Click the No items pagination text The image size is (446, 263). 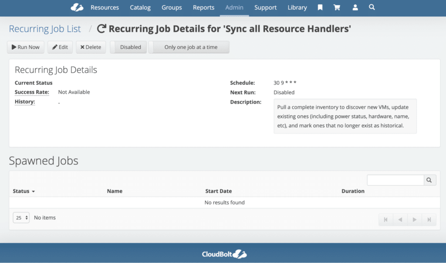tap(45, 217)
